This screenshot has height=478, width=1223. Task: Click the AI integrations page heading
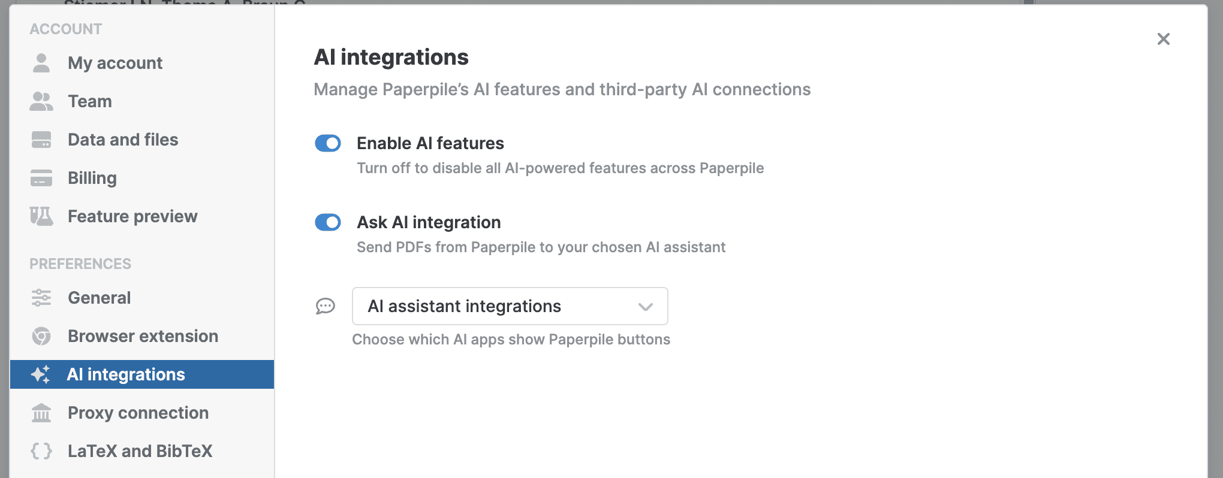pyautogui.click(x=391, y=57)
